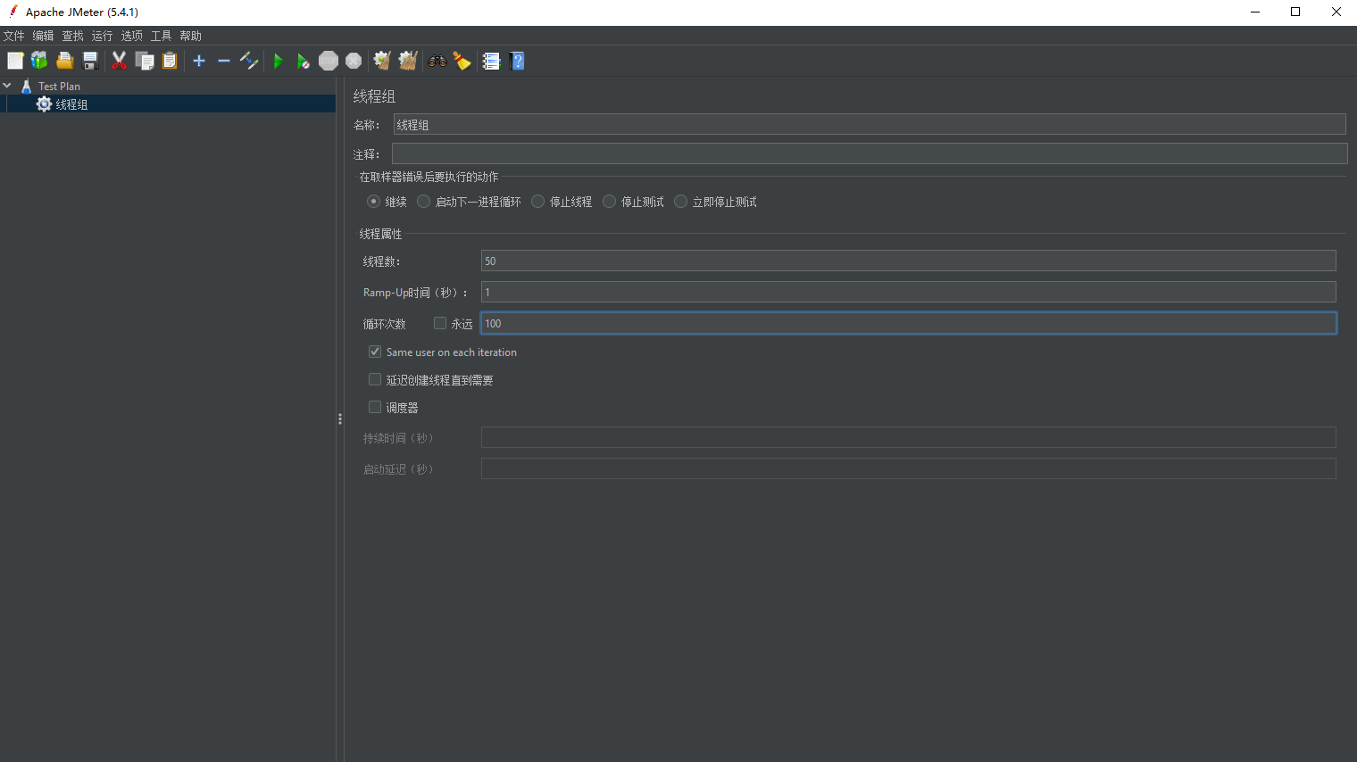Select the 线程组 tree item
The width and height of the screenshot is (1357, 762).
click(x=71, y=104)
